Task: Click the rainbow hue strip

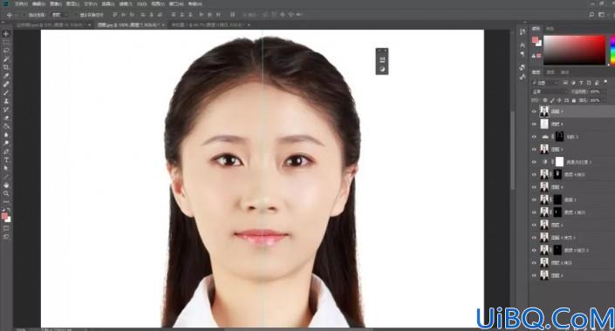Action: pyautogui.click(x=612, y=51)
